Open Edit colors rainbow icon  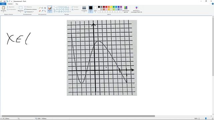126,8
